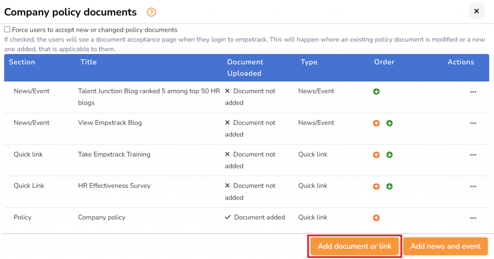This screenshot has height=259, width=494.
Task: Move HR Effectiveness Survey row up
Action: (376, 186)
